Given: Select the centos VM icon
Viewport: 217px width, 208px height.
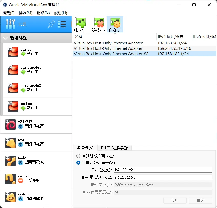Looking at the screenshot, I should point(13,52).
